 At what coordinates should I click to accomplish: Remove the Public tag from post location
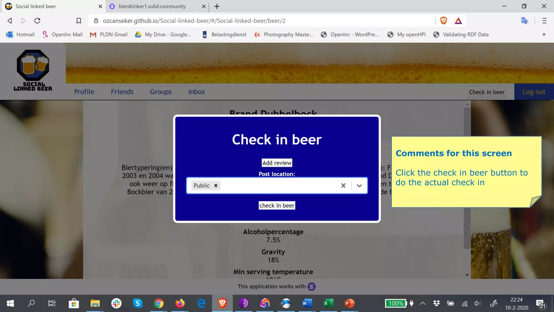216,186
